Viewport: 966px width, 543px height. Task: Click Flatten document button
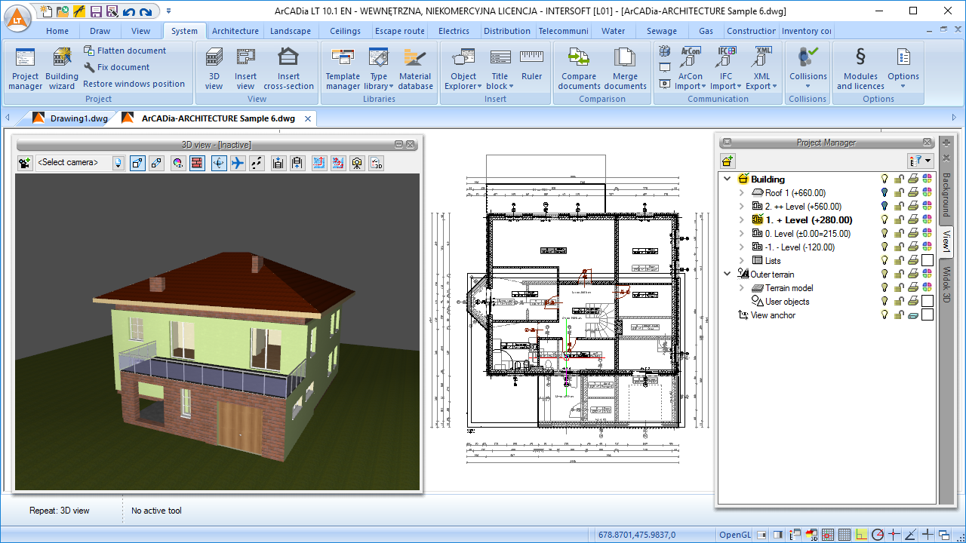[x=125, y=51]
